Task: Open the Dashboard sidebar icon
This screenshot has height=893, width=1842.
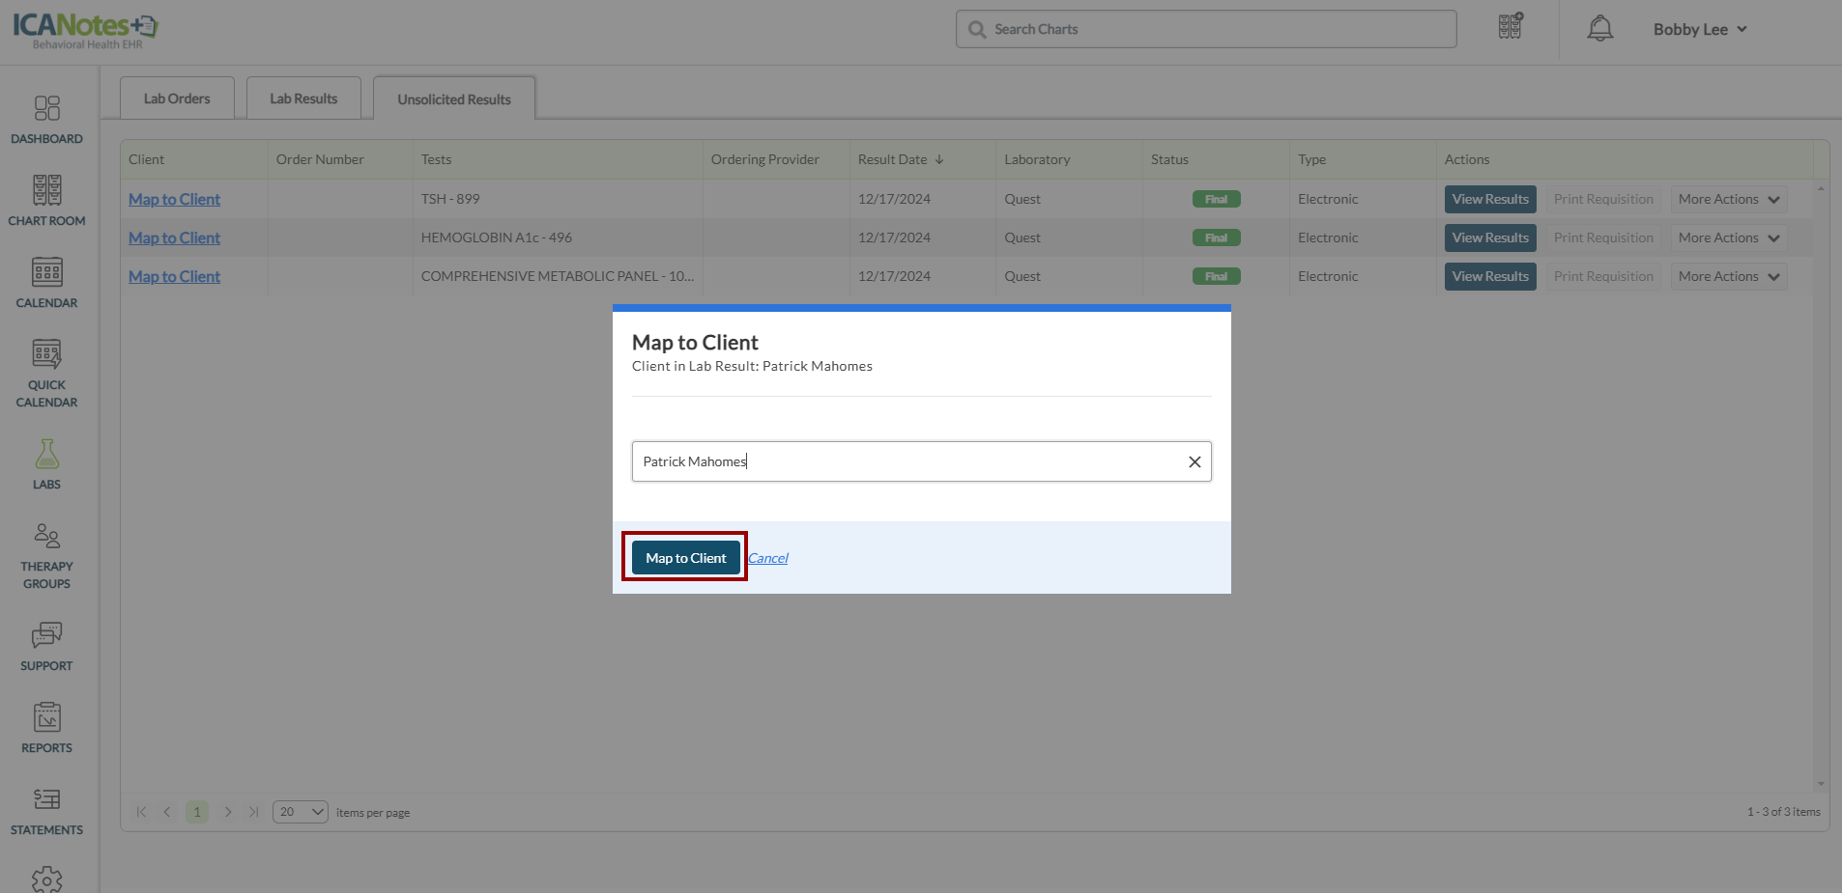Action: point(46,108)
